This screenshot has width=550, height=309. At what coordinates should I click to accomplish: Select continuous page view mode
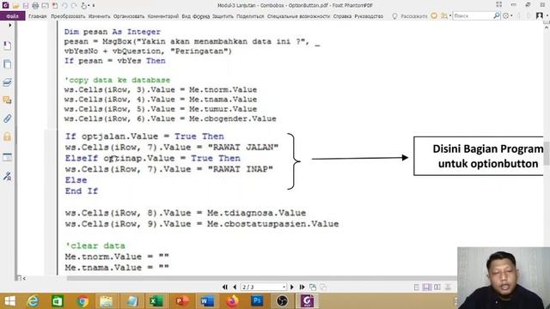[x=427, y=288]
